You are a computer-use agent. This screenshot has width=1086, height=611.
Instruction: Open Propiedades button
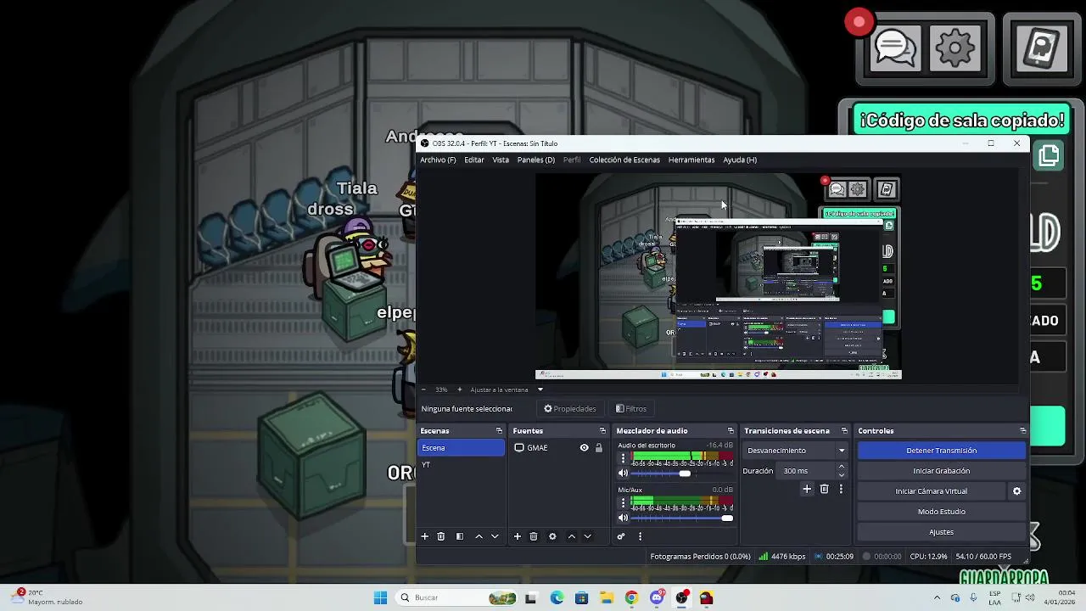[x=570, y=409]
